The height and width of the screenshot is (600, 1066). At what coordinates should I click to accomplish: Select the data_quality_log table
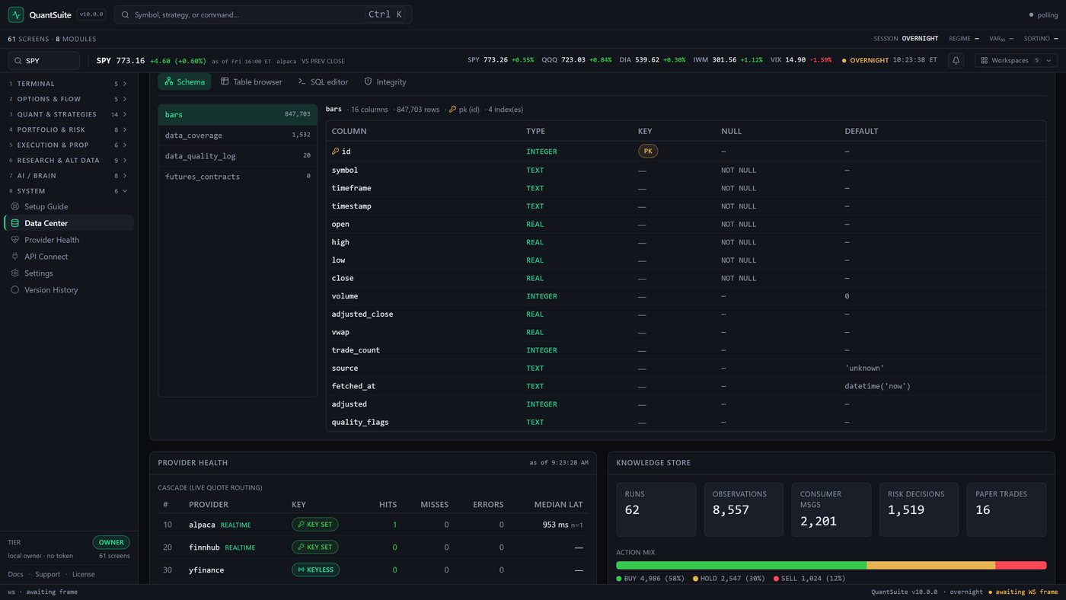(238, 155)
